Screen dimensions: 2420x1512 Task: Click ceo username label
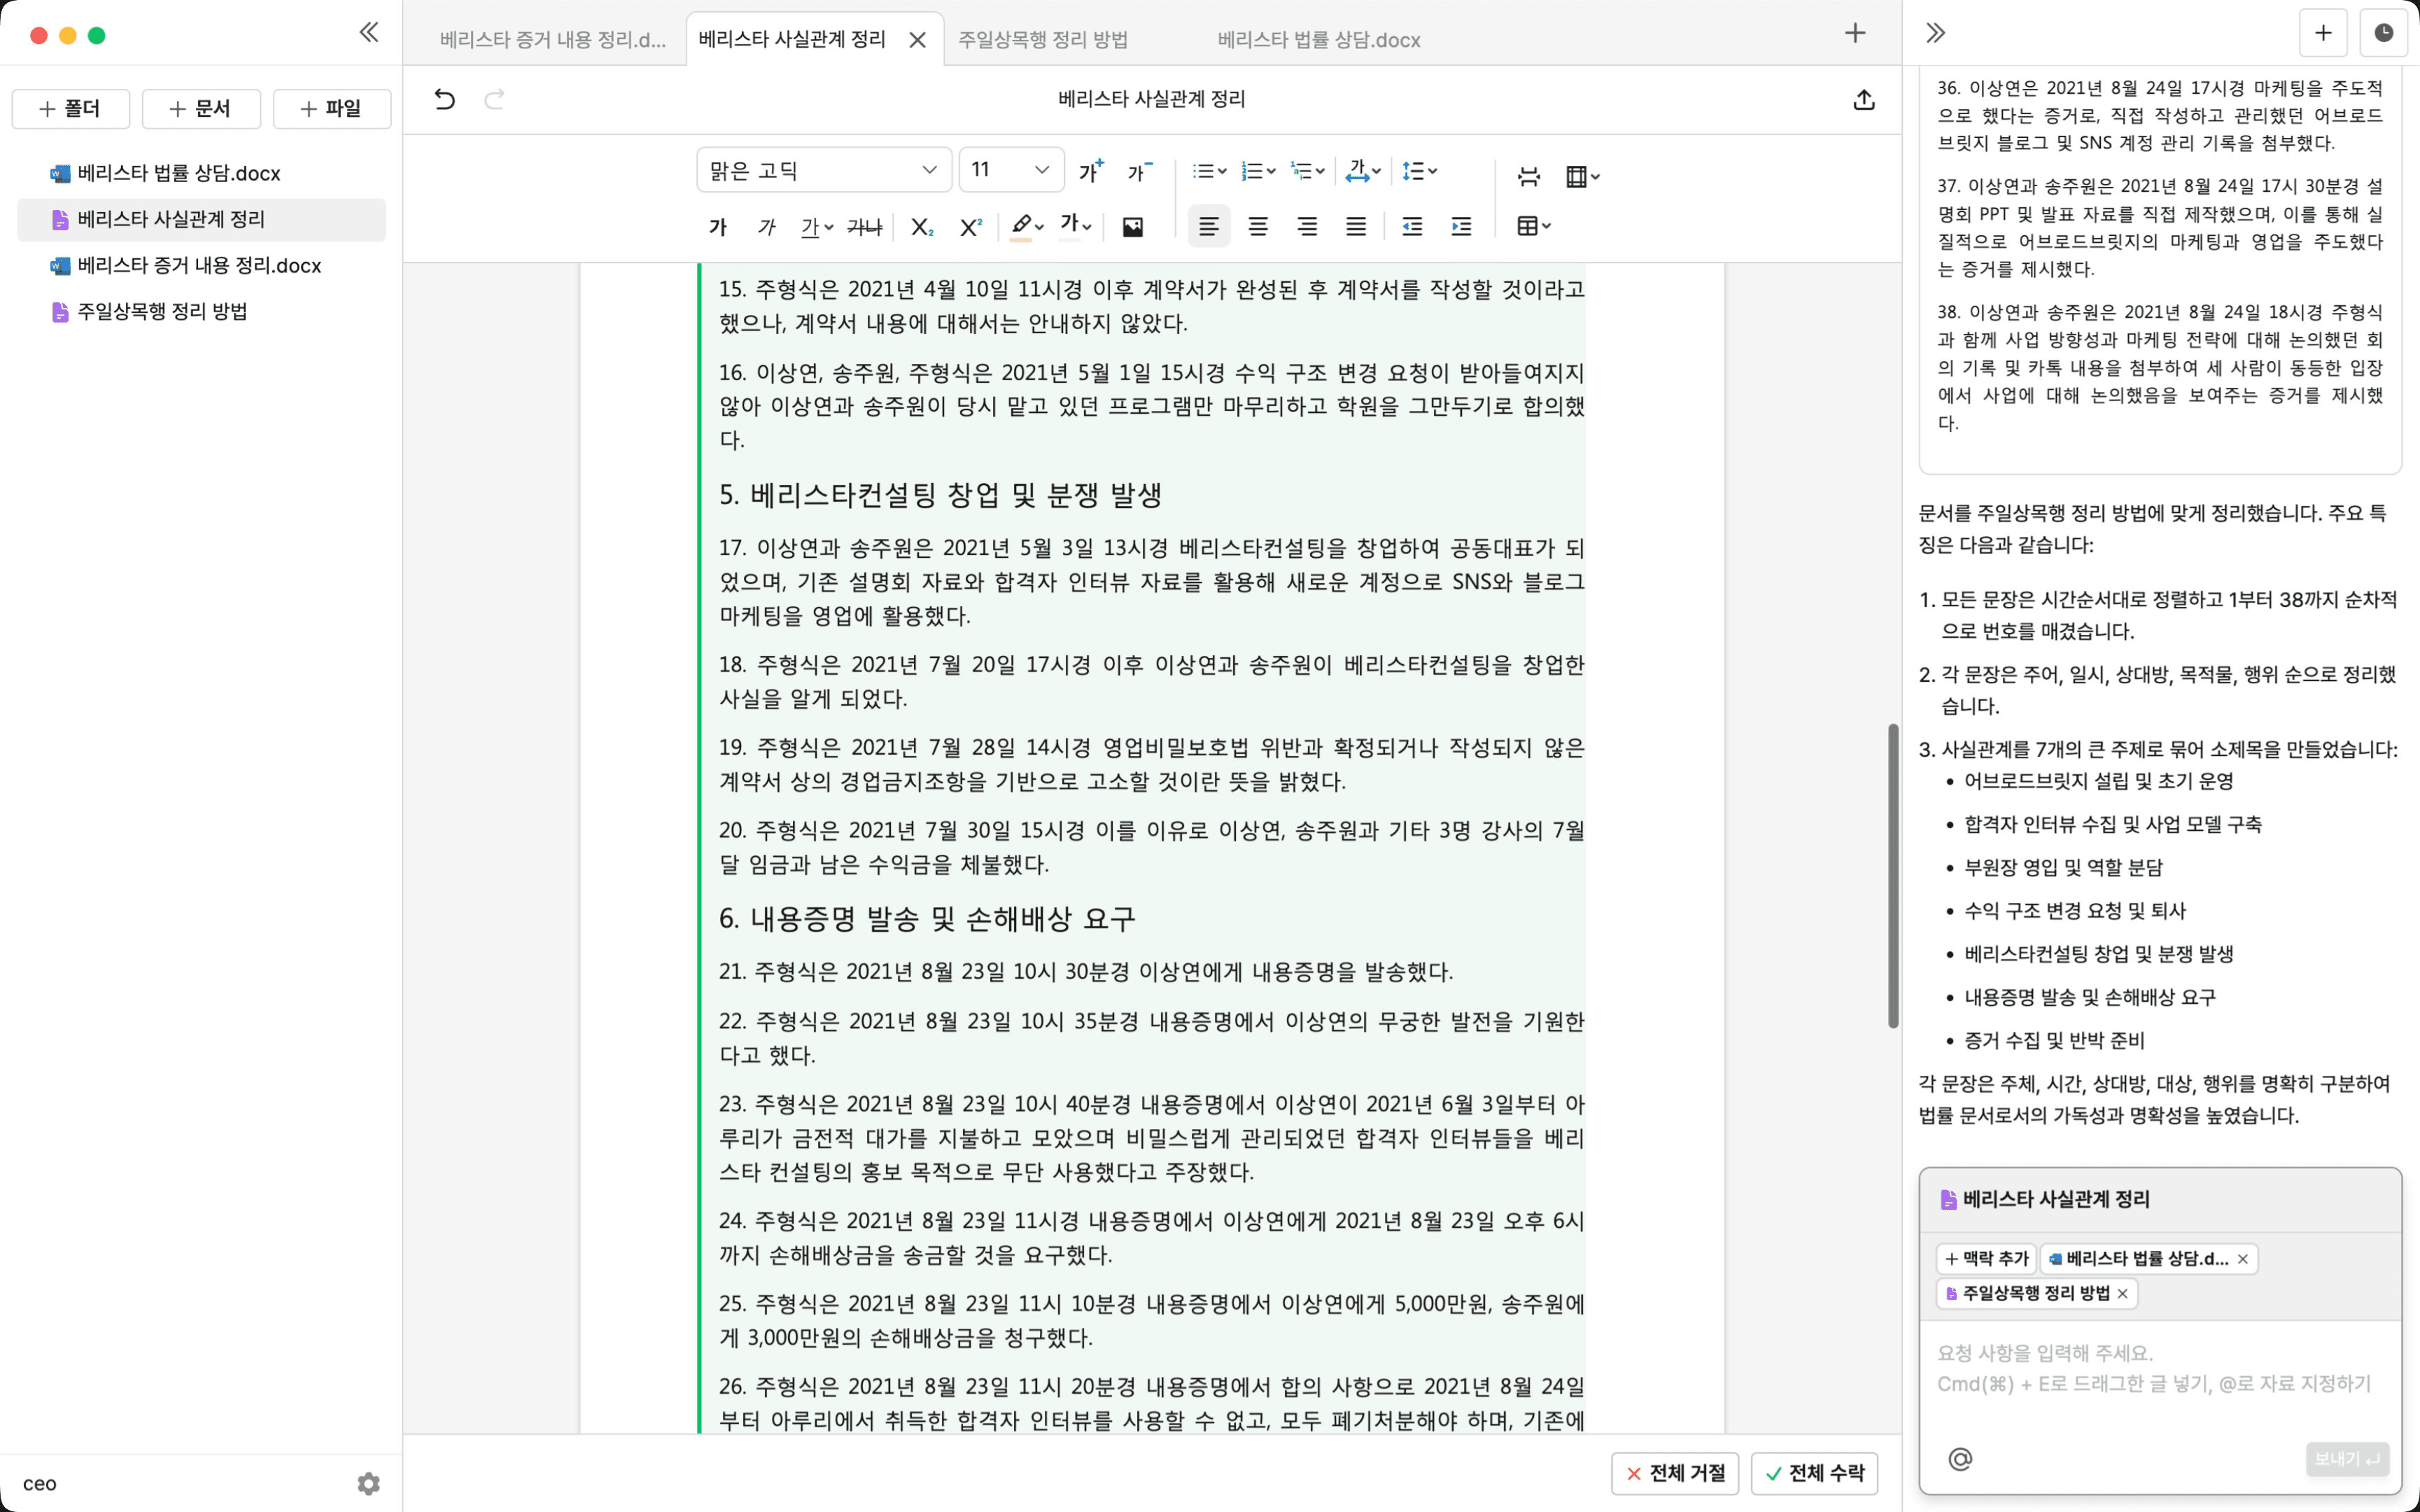pos(39,1484)
